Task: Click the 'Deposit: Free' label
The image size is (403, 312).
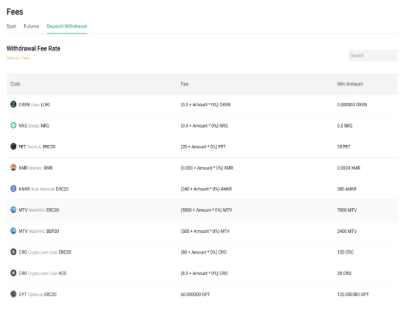Action: pyautogui.click(x=18, y=58)
